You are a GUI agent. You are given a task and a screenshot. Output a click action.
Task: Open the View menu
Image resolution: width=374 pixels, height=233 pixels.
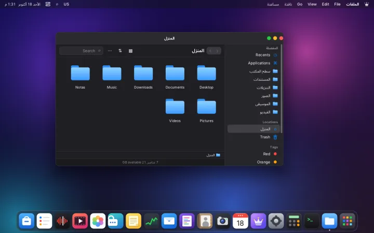(312, 4)
